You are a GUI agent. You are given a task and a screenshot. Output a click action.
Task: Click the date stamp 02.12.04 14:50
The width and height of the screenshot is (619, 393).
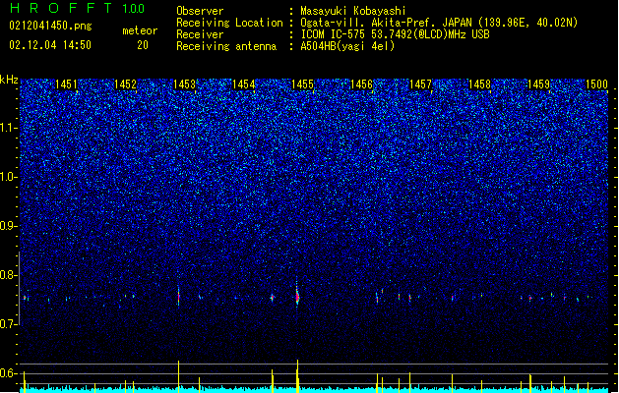pos(50,45)
